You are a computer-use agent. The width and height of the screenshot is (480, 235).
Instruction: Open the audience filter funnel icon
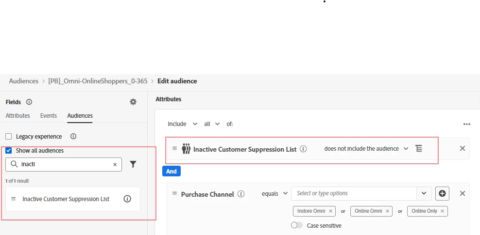coord(133,165)
